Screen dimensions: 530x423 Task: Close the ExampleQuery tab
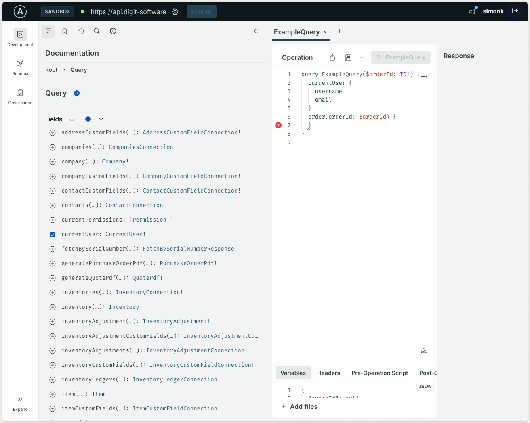(325, 32)
